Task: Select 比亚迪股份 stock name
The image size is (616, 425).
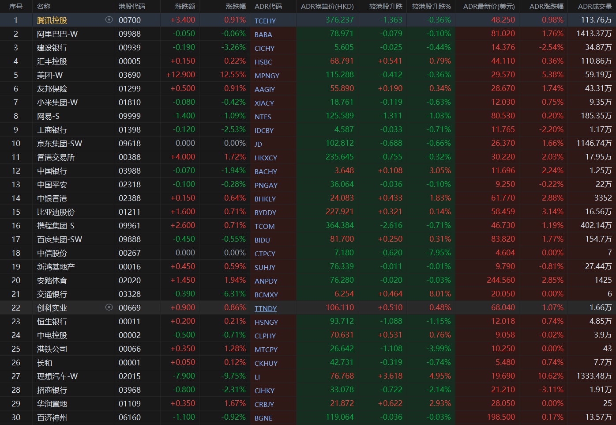Action: coord(56,212)
